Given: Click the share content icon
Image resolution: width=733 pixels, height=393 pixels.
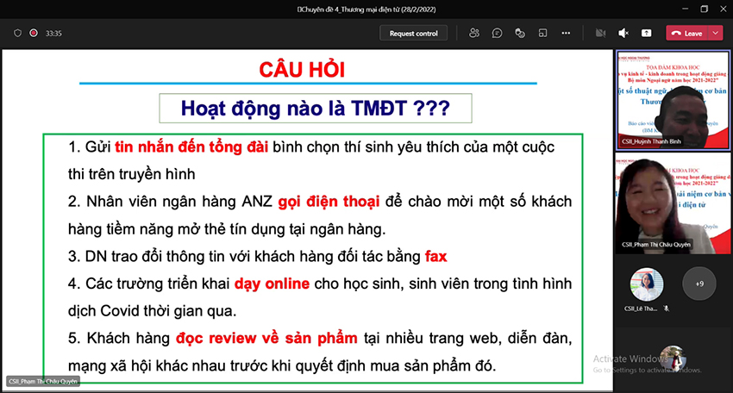Looking at the screenshot, I should (647, 33).
